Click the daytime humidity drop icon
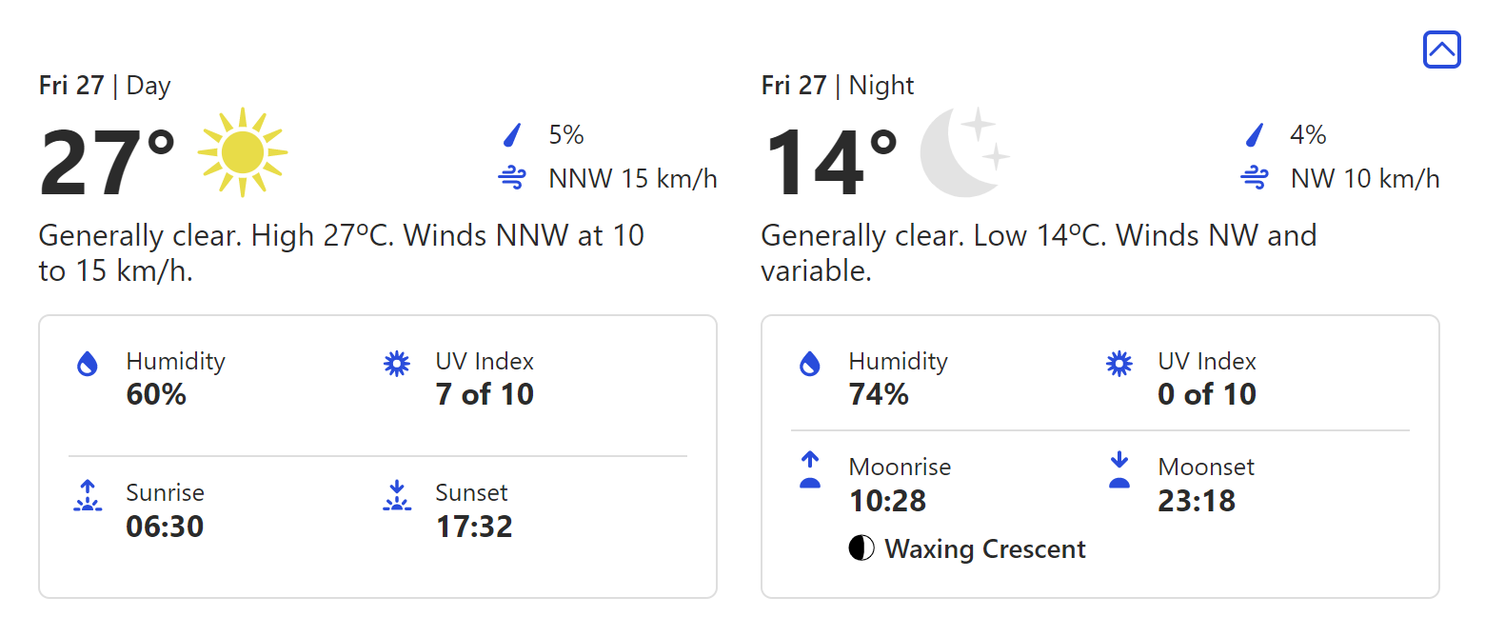Screen dimensions: 1485x617 pos(88,363)
